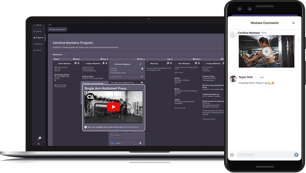The width and height of the screenshot is (306, 173).
Task: Click the bookmark icon on the At-Home Workout
Action: (x=142, y=69)
